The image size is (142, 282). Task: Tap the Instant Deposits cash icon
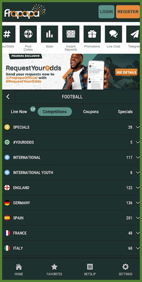pos(71,34)
